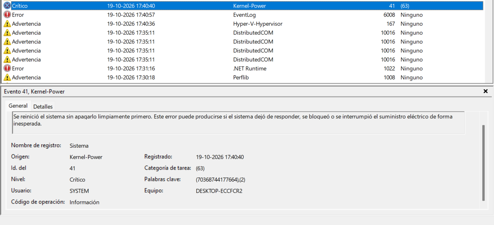The image size is (494, 225).
Task: Click the Error icon on the EventLog row
Action: [7, 15]
